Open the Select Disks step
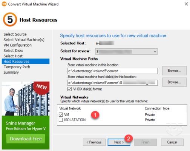 pos(13,51)
